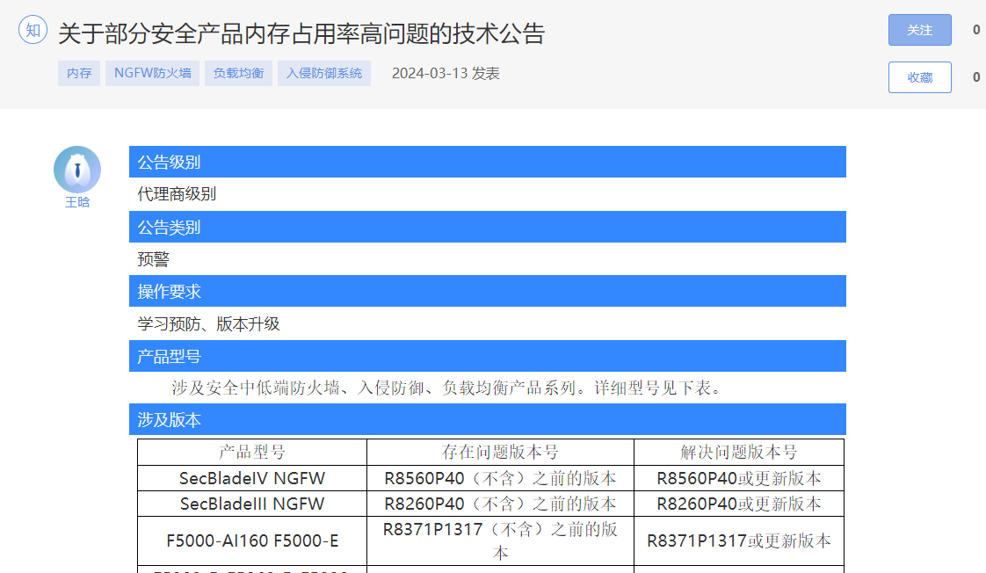Select the 入侵防御系统 tag
The image size is (986, 573).
(324, 73)
